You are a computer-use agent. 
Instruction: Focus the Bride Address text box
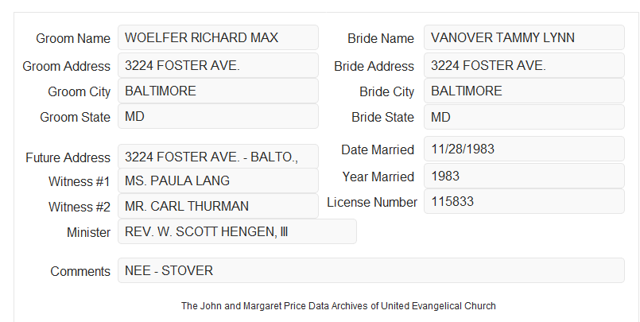(524, 65)
